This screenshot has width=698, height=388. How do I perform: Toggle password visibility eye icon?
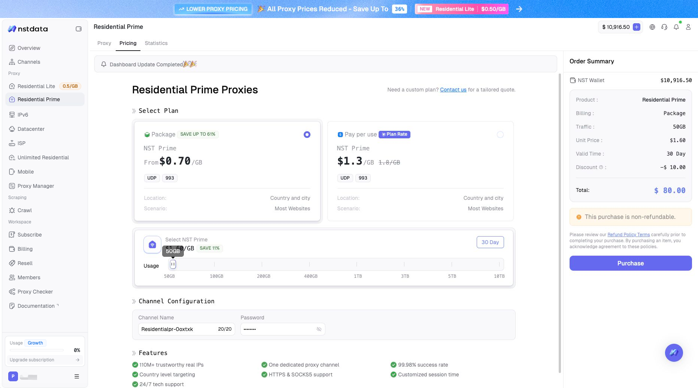[319, 329]
